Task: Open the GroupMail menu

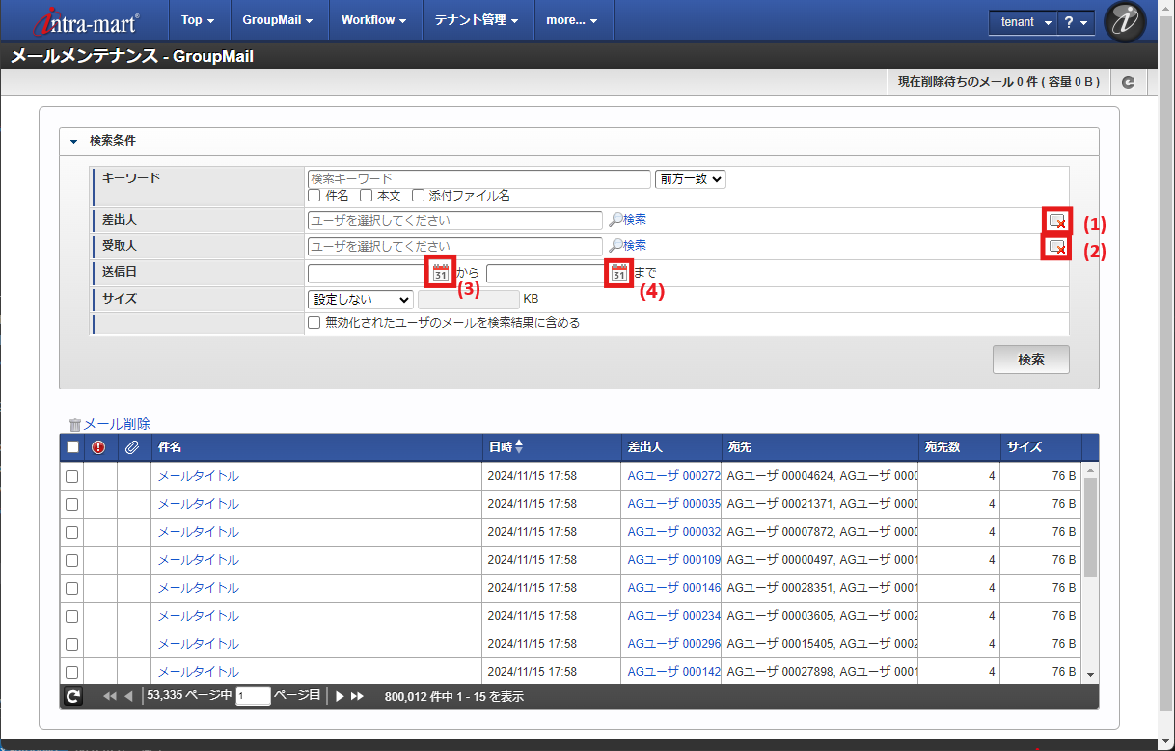Action: (277, 20)
